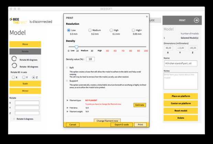
Task: Click the Y dimension field 115,00
Action: pos(180,48)
